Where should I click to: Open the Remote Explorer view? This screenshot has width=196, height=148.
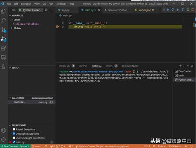[3, 58]
